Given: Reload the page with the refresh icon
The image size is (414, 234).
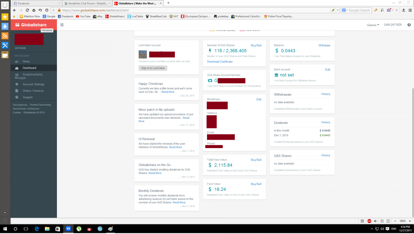Looking at the screenshot, I should 28,10.
